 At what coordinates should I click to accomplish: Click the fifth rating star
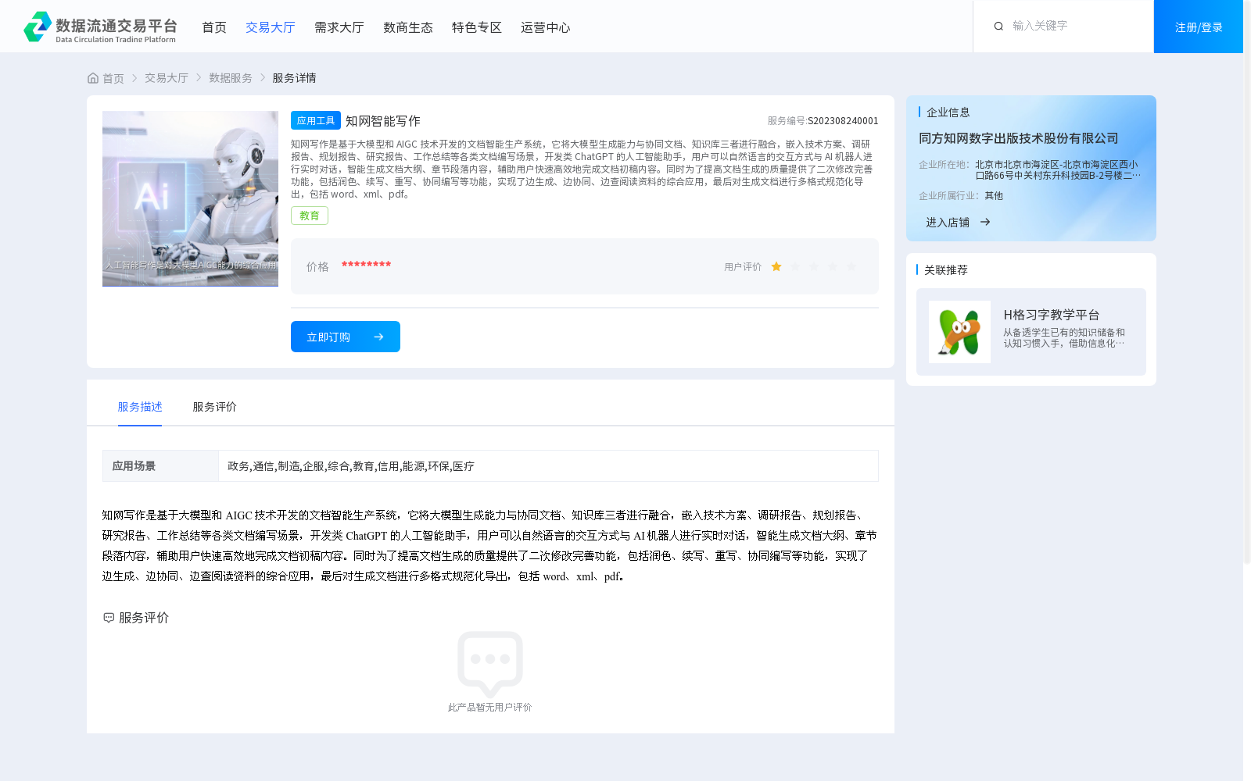[851, 266]
